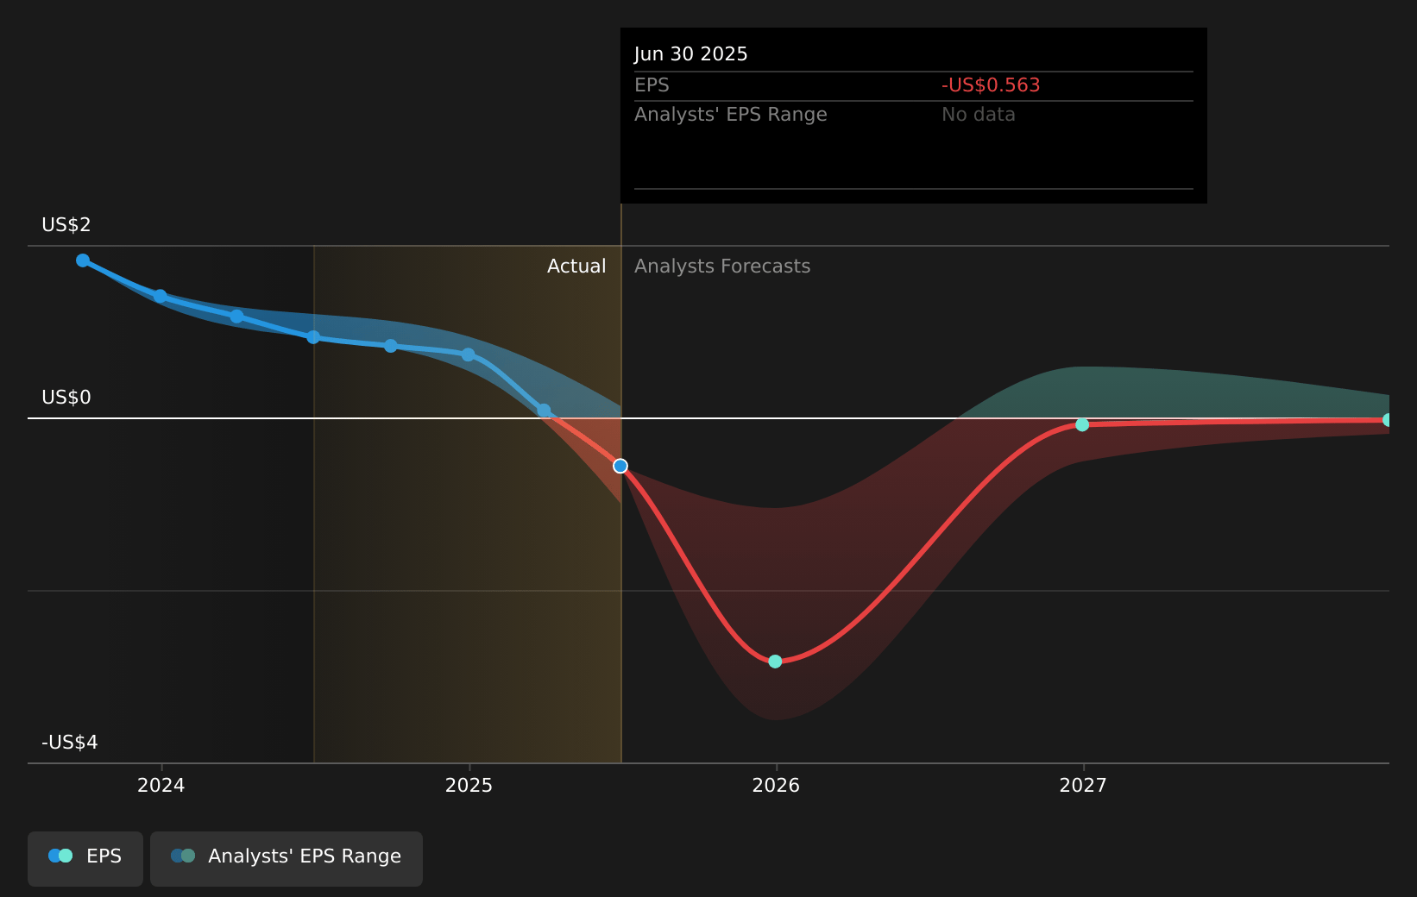1417x897 pixels.
Task: Click the -US$0.563 EPS value in tooltip
Action: [991, 85]
